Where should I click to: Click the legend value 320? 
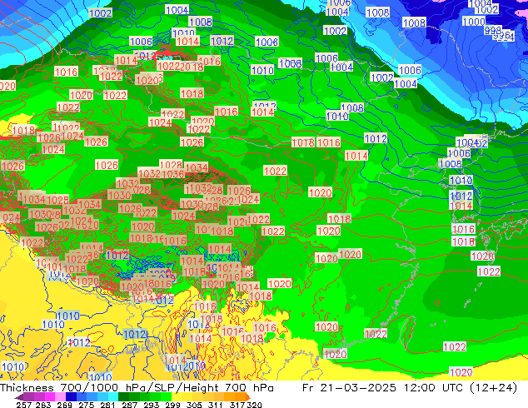point(254,405)
